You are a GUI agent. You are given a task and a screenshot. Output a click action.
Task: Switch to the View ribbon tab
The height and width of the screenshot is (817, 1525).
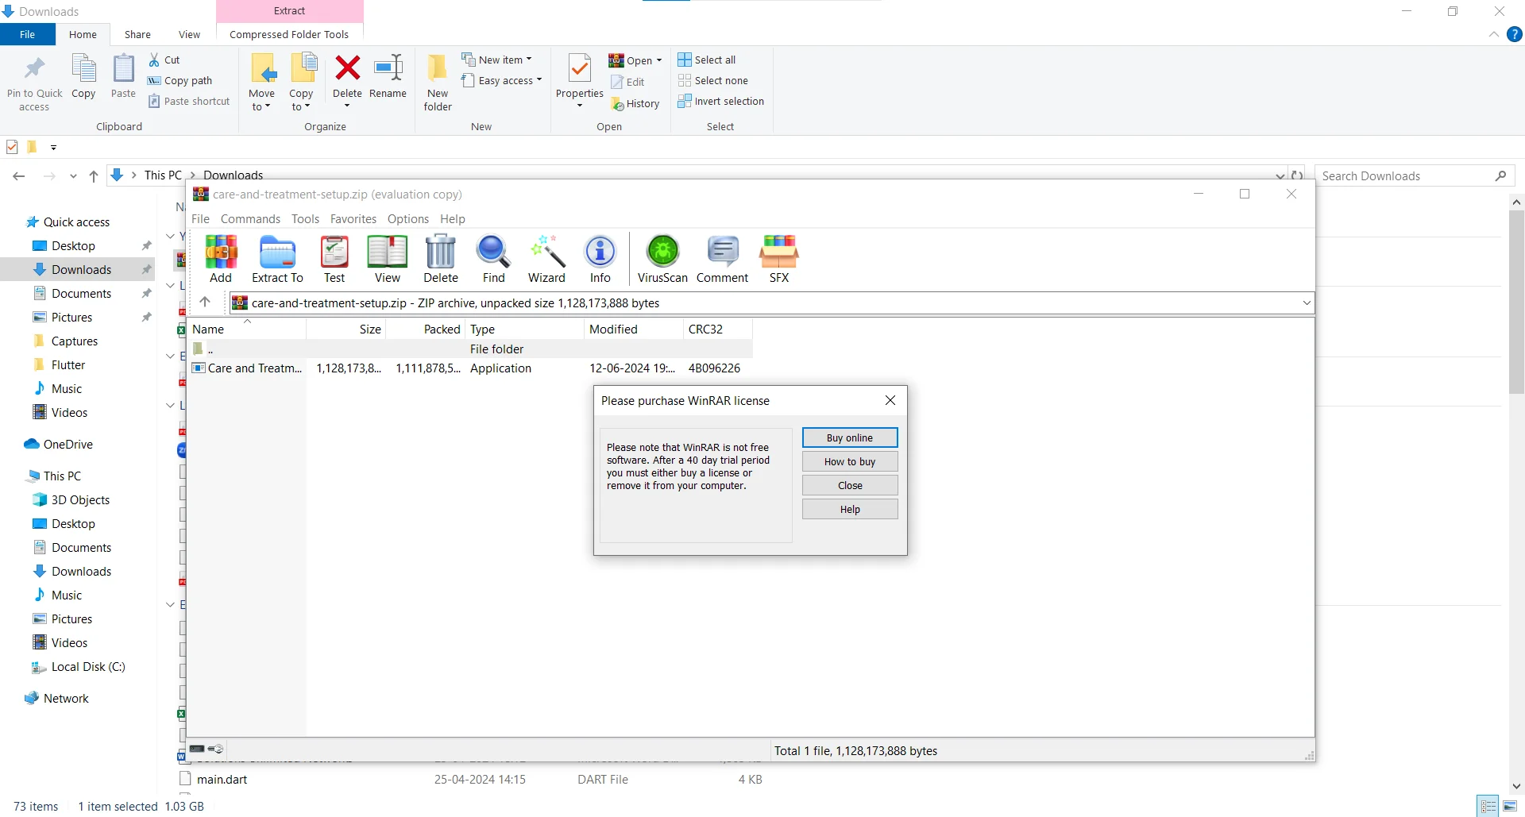(189, 34)
